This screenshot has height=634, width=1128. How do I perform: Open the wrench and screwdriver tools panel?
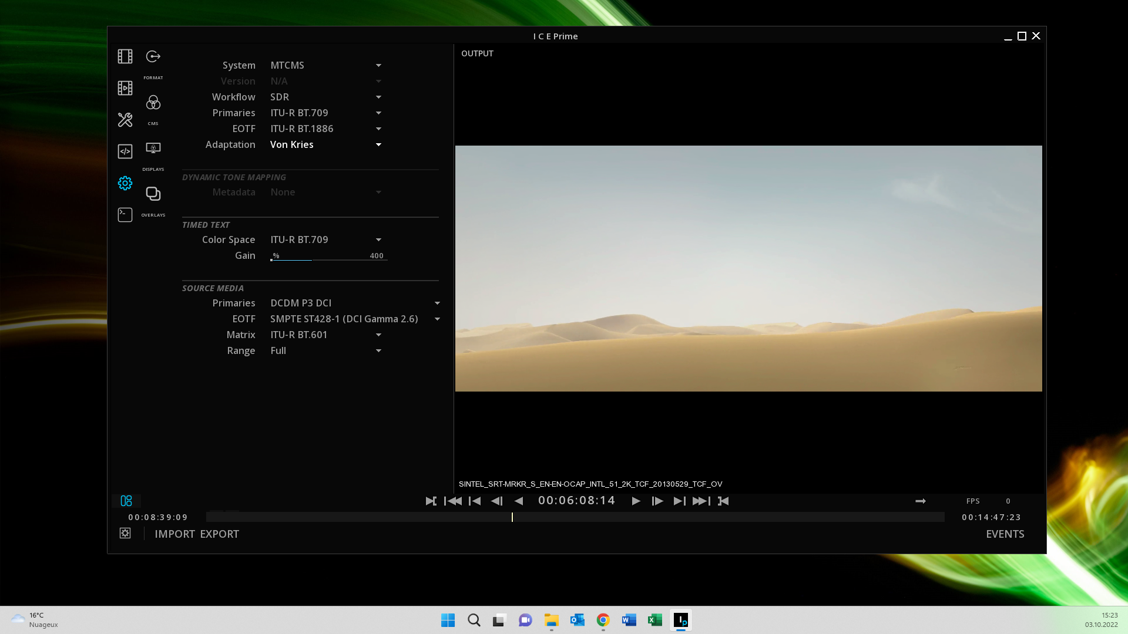[125, 120]
